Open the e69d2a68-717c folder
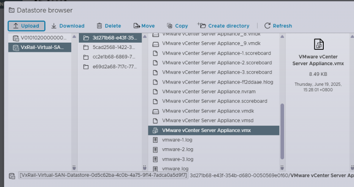The height and width of the screenshot is (187, 354). point(113,66)
